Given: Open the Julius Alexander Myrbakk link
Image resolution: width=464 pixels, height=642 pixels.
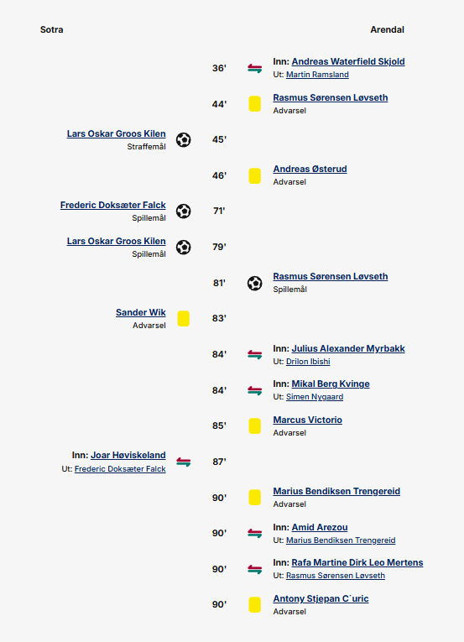Looking at the screenshot, I should 348,348.
